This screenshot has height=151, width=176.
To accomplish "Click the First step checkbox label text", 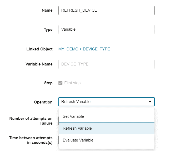I will pos(72,83).
